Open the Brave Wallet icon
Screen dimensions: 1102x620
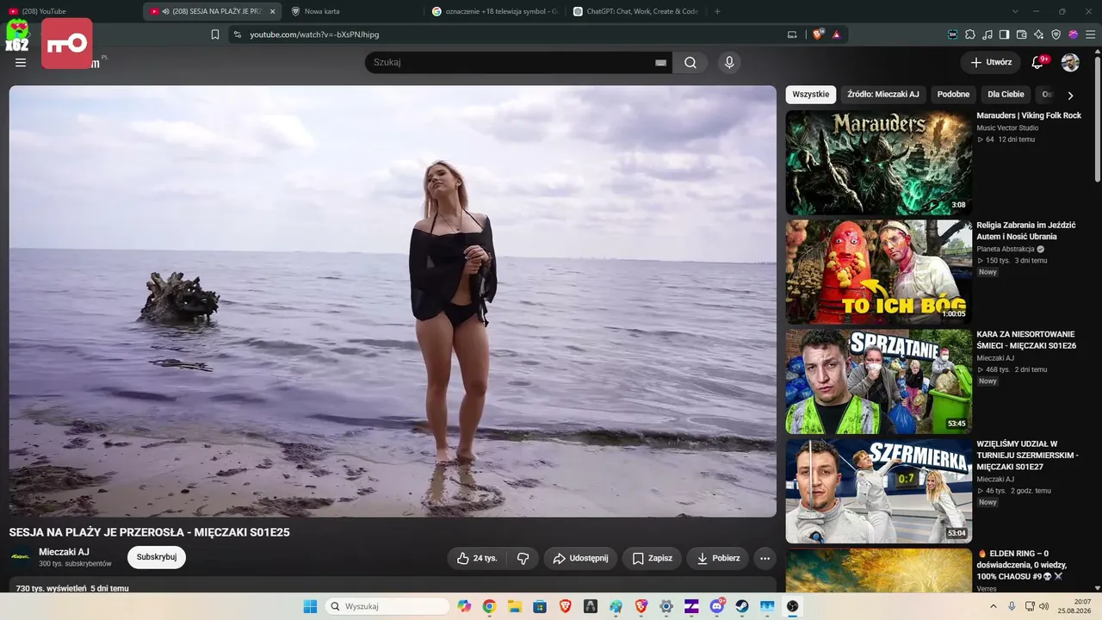tap(1022, 34)
